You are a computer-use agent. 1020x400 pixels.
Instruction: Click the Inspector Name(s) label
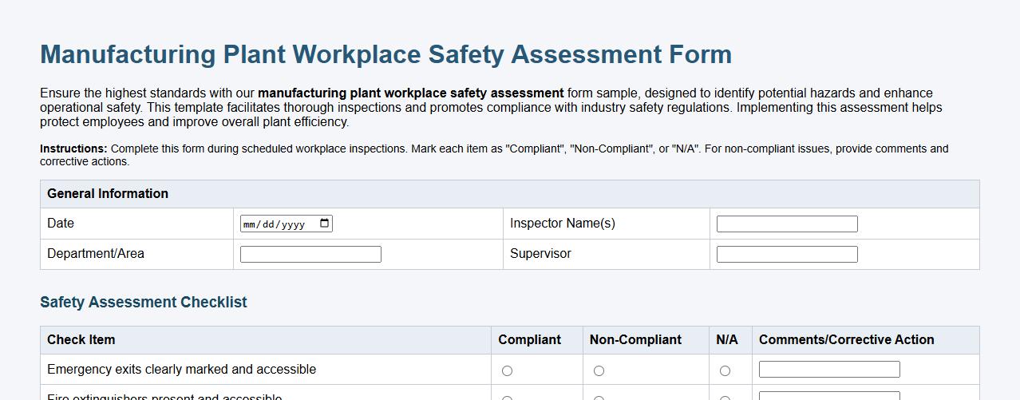coord(563,224)
